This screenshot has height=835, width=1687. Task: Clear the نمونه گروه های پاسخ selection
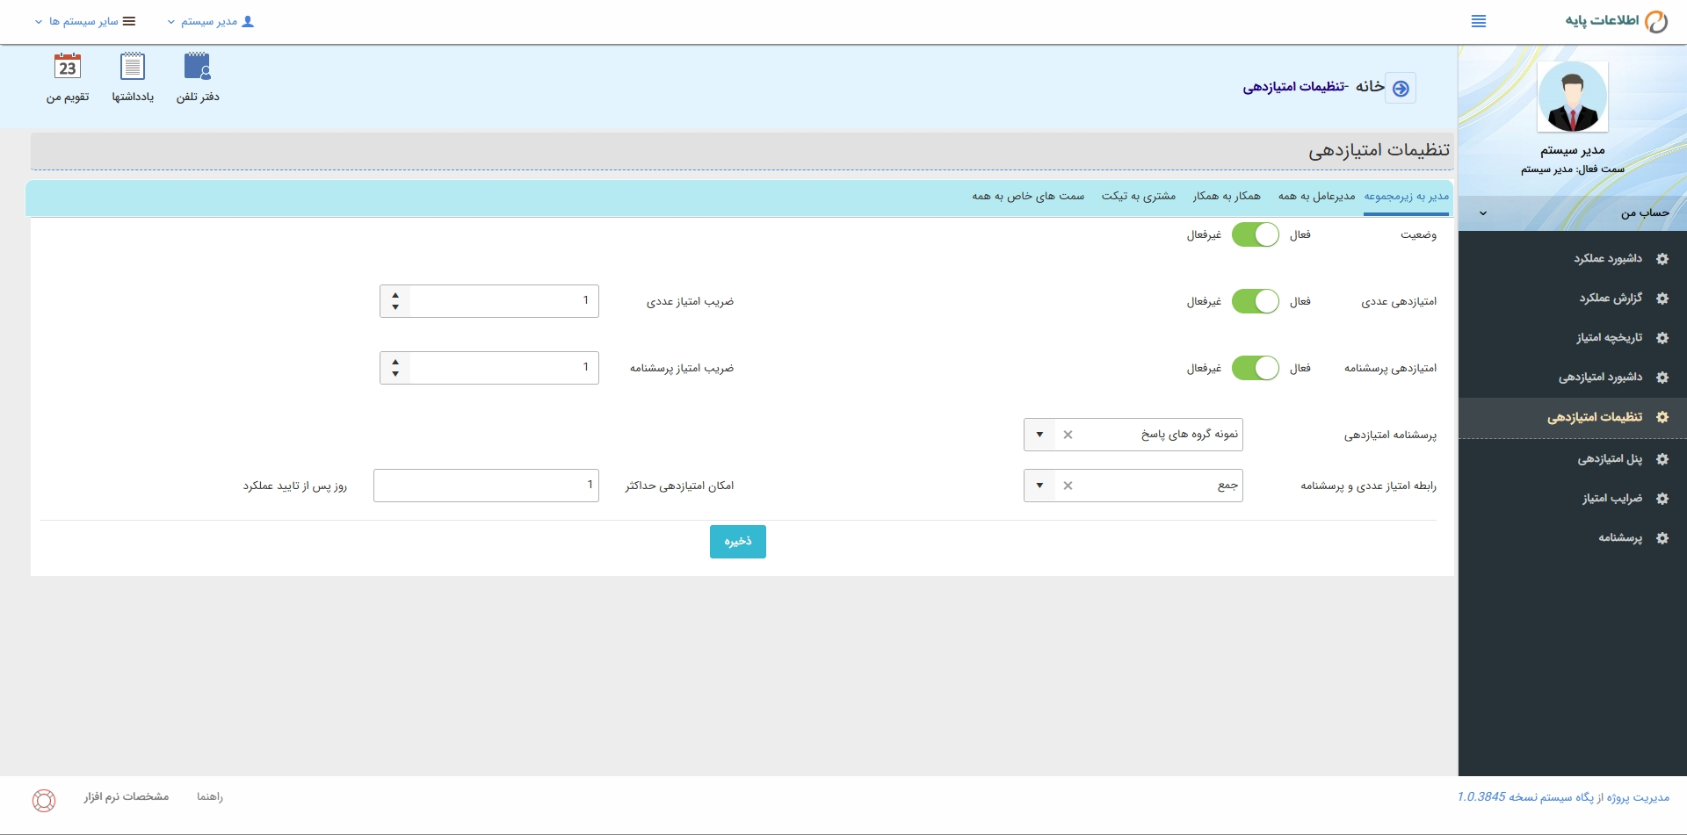[x=1068, y=435]
